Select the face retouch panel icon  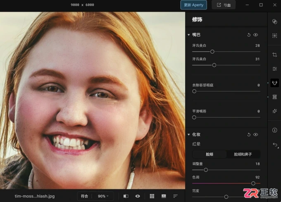pos(274,83)
